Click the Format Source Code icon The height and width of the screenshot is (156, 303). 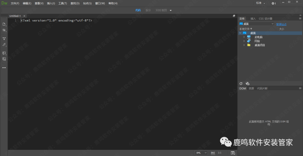pos(4,45)
